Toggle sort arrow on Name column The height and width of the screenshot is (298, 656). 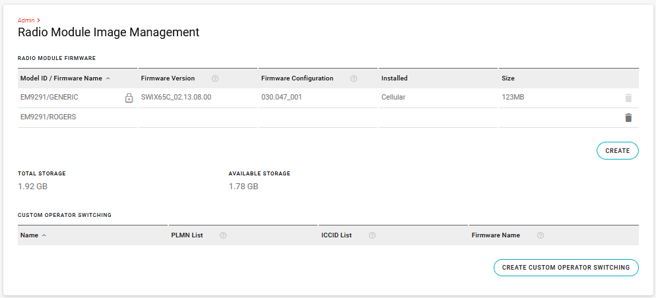click(x=44, y=235)
